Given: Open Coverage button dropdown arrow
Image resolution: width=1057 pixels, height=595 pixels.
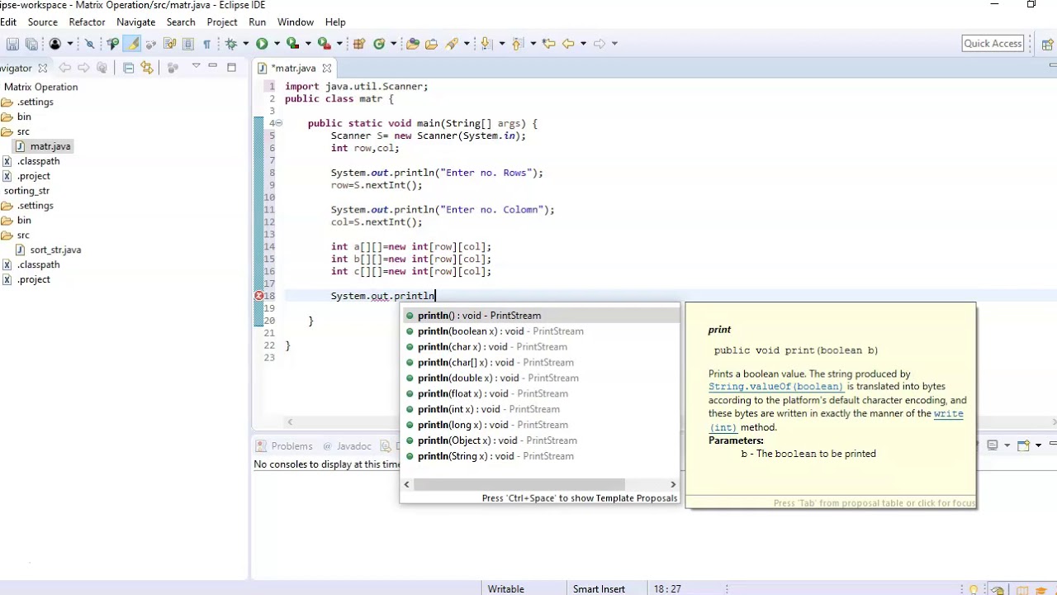Looking at the screenshot, I should [308, 44].
